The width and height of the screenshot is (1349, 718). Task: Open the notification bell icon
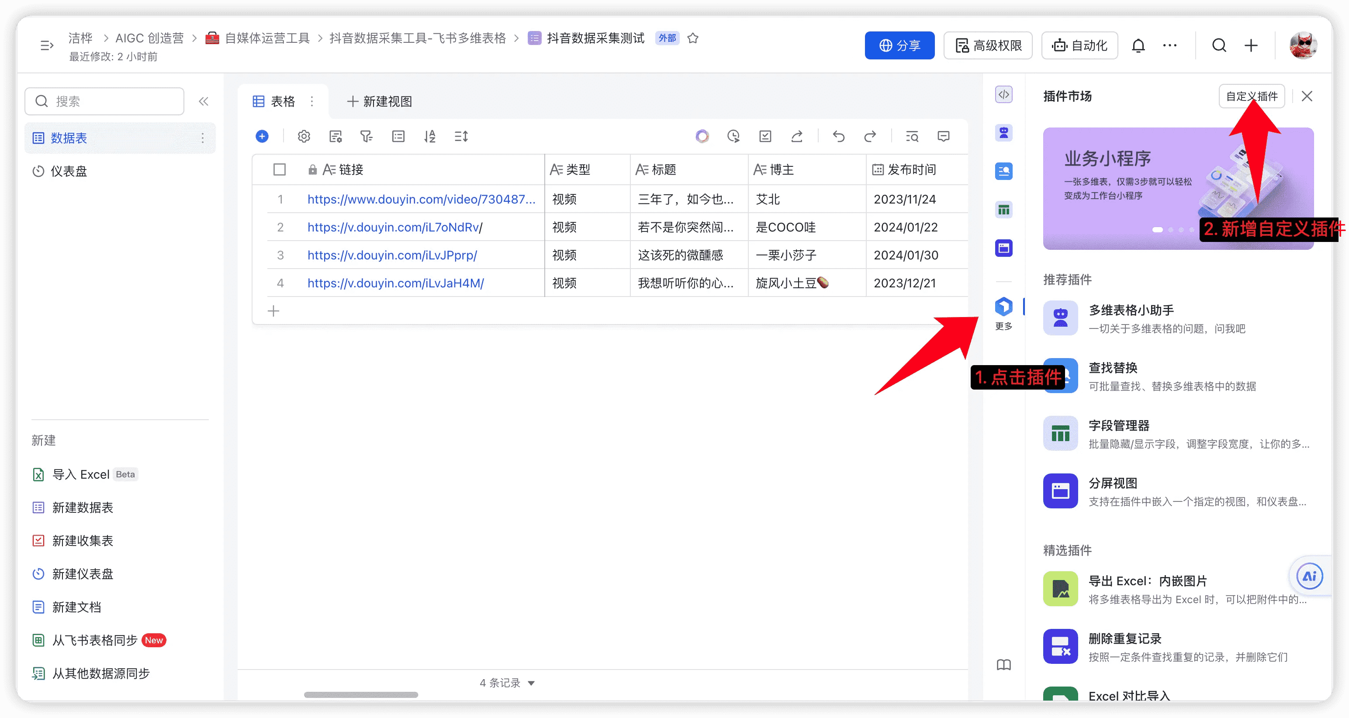pos(1138,45)
